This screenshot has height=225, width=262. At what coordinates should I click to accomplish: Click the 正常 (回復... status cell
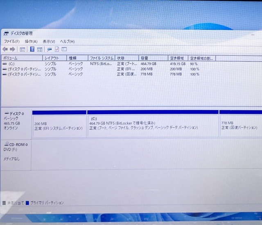(126, 74)
